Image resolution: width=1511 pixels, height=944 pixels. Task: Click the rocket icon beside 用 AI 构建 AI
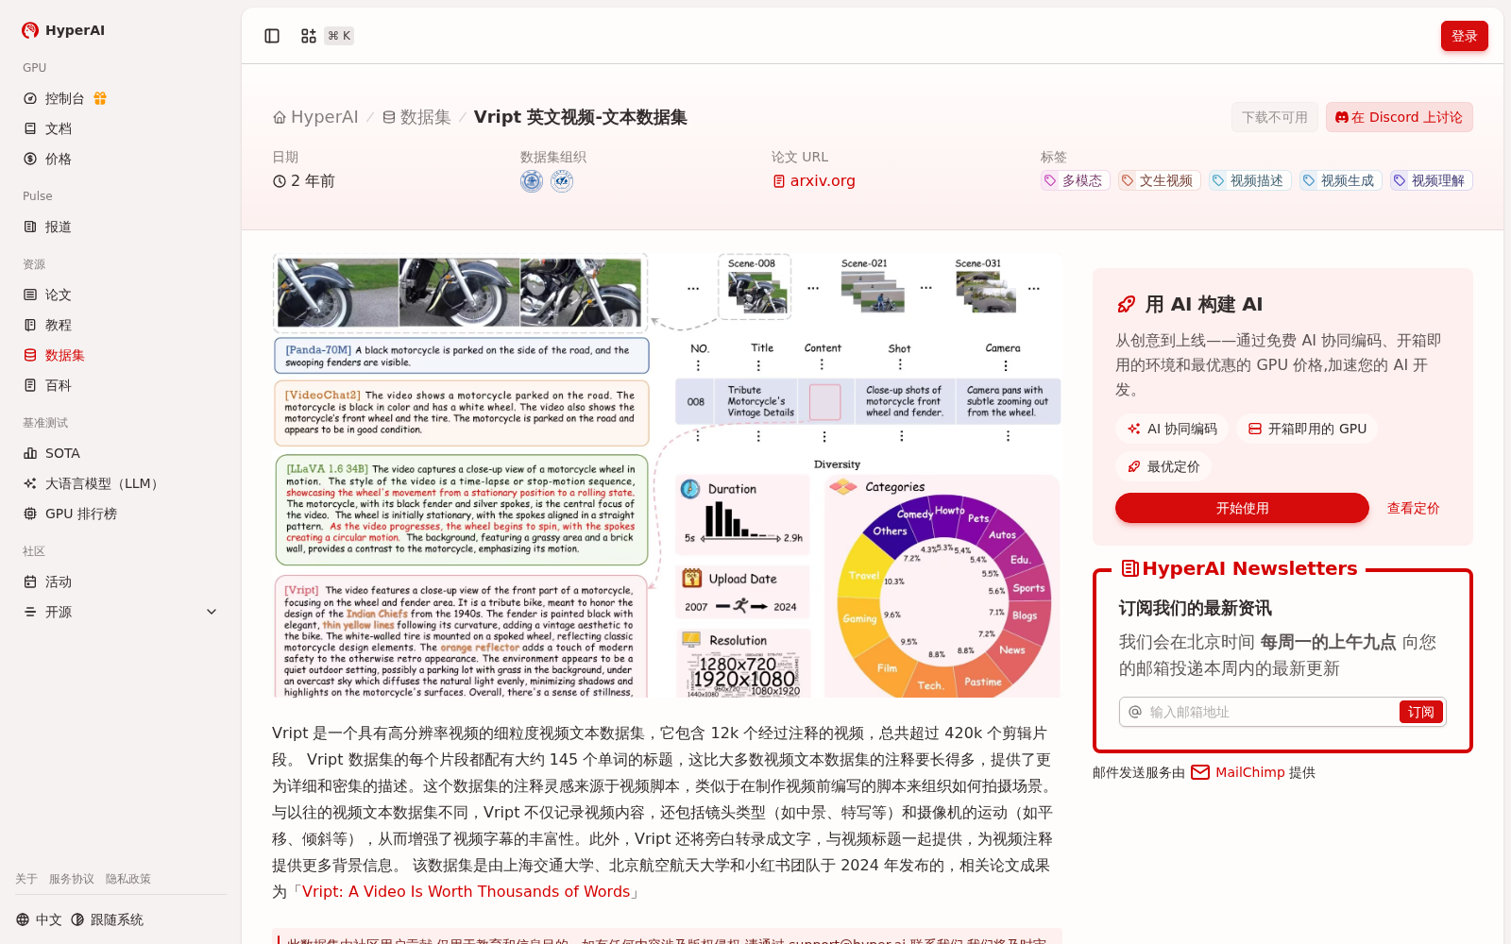(1127, 304)
